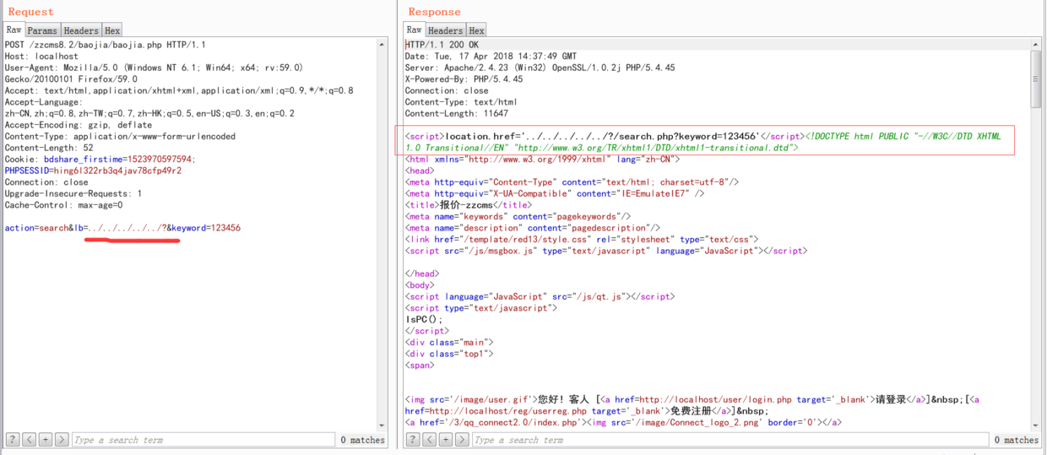Image resolution: width=1047 pixels, height=455 pixels.
Task: Click the stylesheet link line with red13/style.css
Action: pos(581,240)
